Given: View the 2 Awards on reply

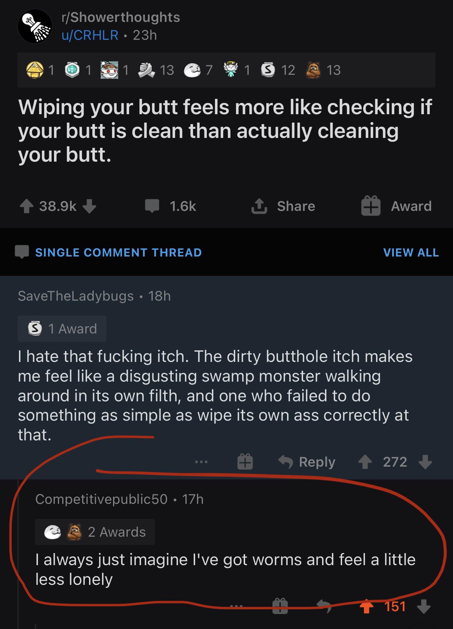Looking at the screenshot, I should point(95,532).
